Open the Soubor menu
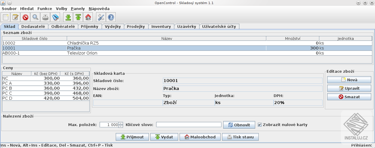Viewport: 375px width, 148px height. (x=9, y=9)
